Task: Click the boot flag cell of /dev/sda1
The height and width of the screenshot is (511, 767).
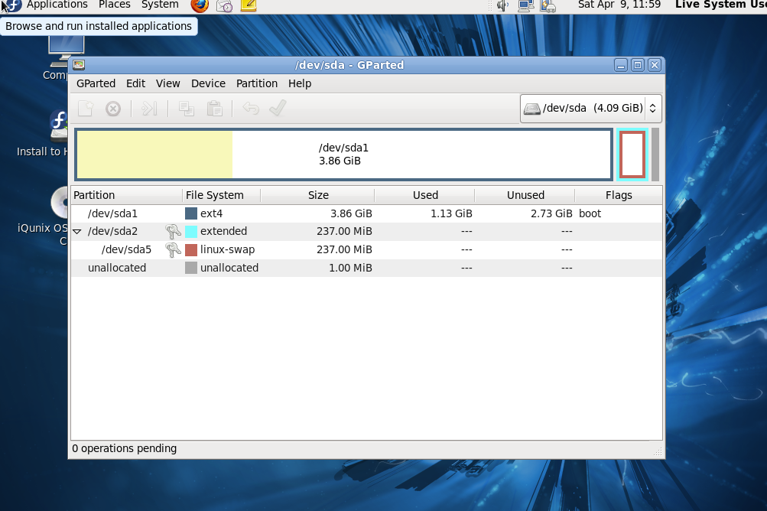Action: (590, 214)
